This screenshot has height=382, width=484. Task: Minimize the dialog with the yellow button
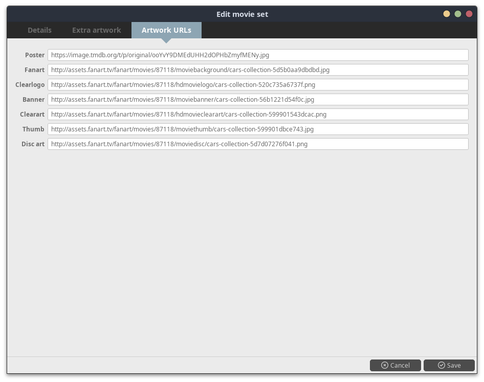tap(447, 14)
